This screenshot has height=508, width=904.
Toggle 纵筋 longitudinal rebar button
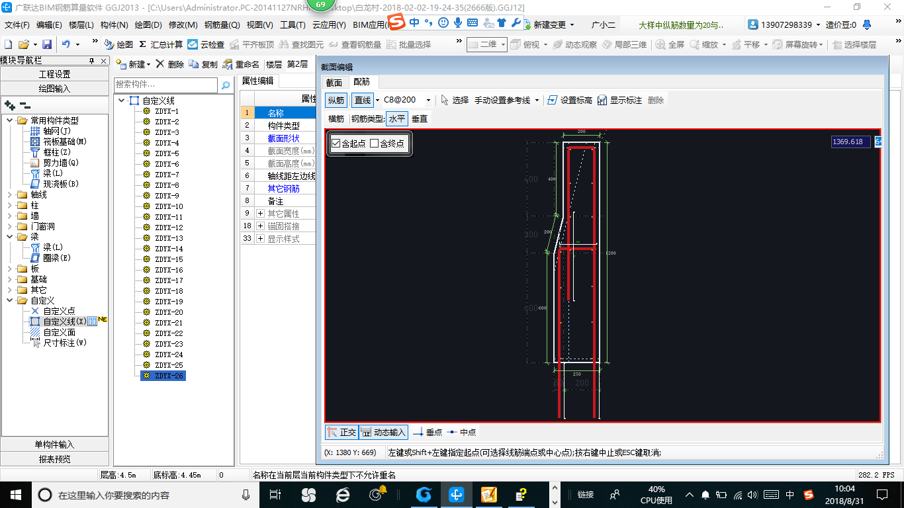[x=336, y=100]
